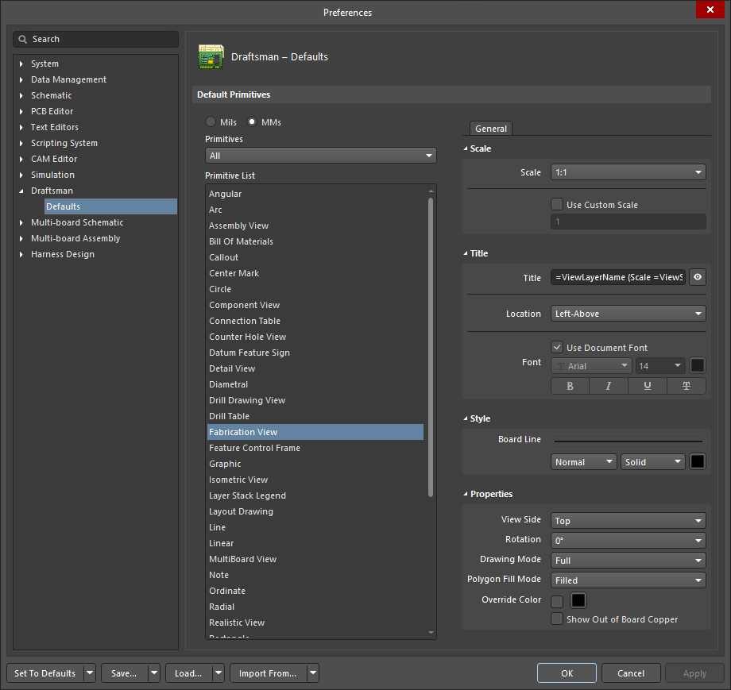Collapse the Scale section
This screenshot has height=690, width=731.
(x=466, y=148)
